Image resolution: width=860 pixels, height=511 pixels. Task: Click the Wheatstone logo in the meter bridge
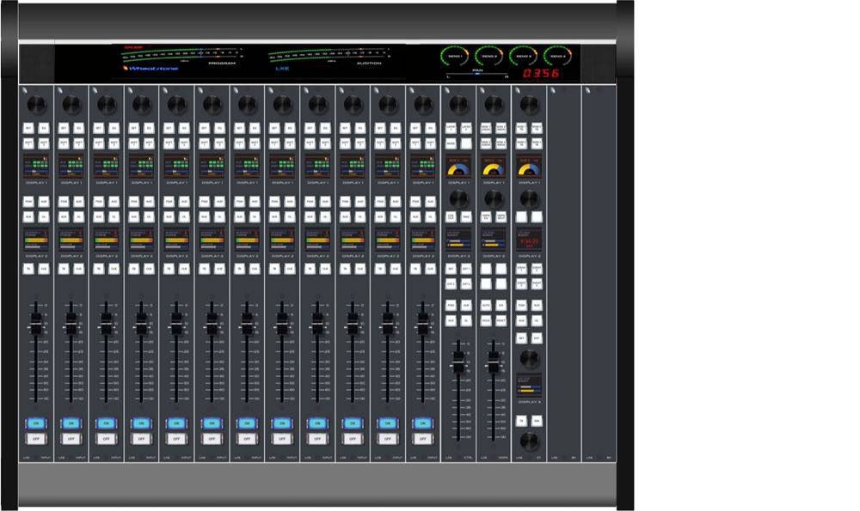pyautogui.click(x=150, y=68)
